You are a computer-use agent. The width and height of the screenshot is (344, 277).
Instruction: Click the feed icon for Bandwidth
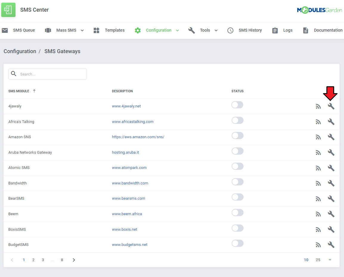pyautogui.click(x=318, y=183)
